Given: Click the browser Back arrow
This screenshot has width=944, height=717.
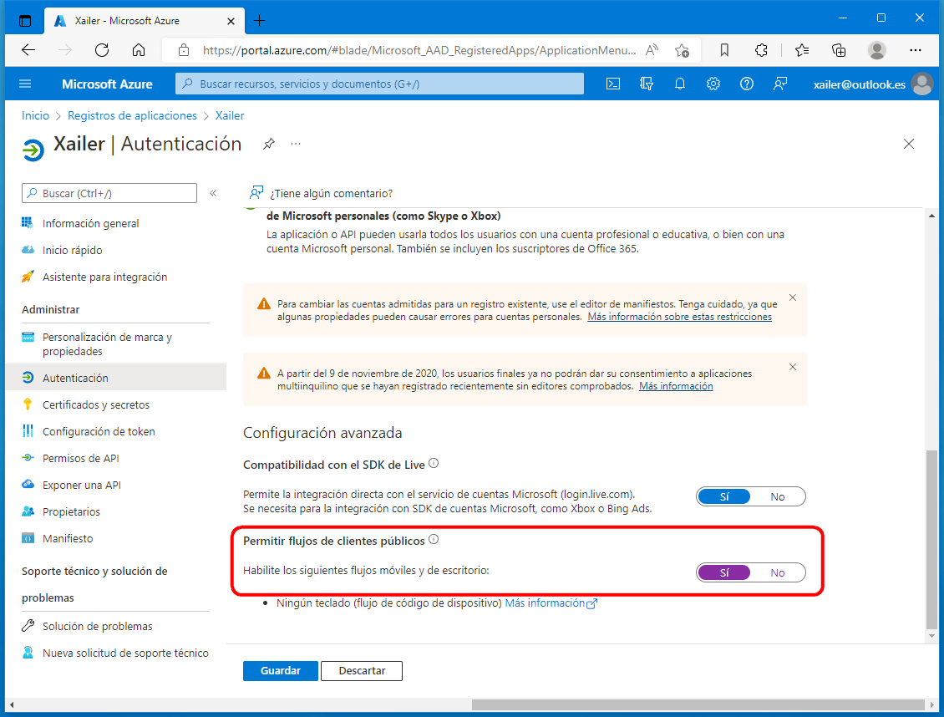Looking at the screenshot, I should pos(28,50).
